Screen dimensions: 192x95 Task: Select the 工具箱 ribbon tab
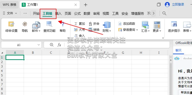click(47, 13)
